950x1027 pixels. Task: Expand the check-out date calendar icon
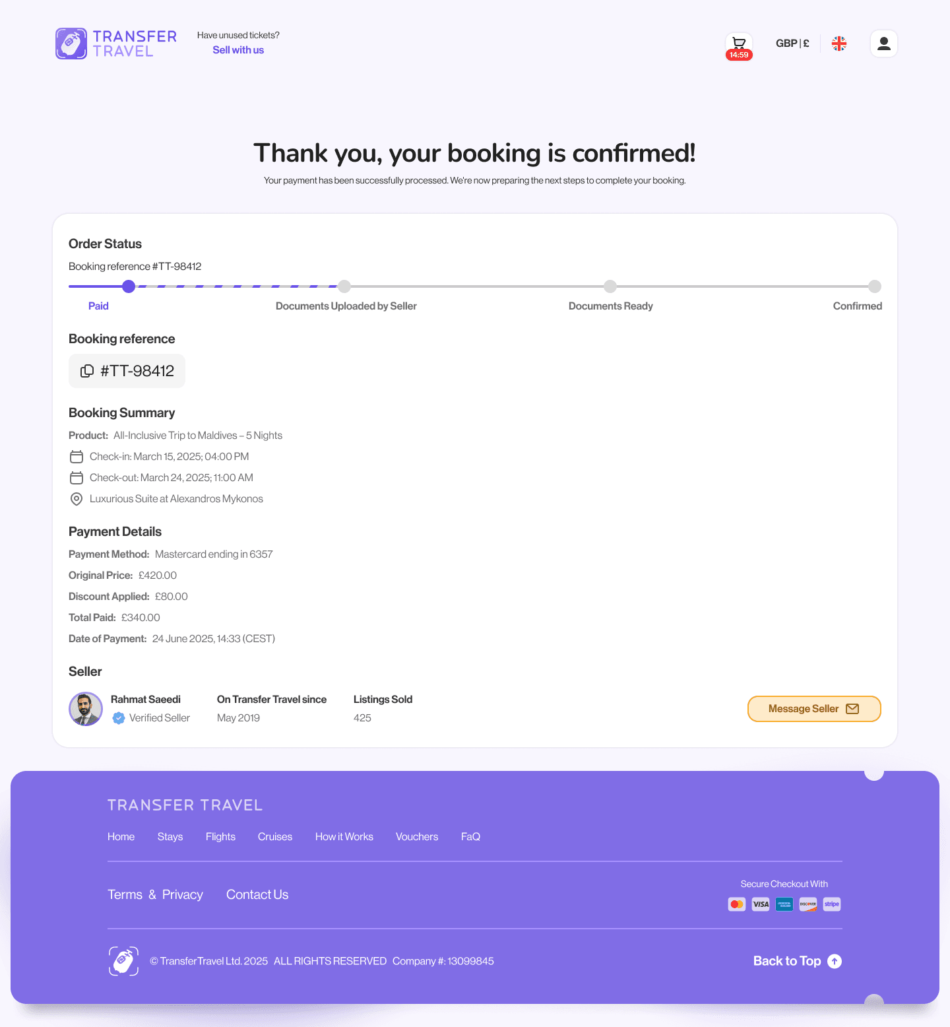[x=77, y=477]
